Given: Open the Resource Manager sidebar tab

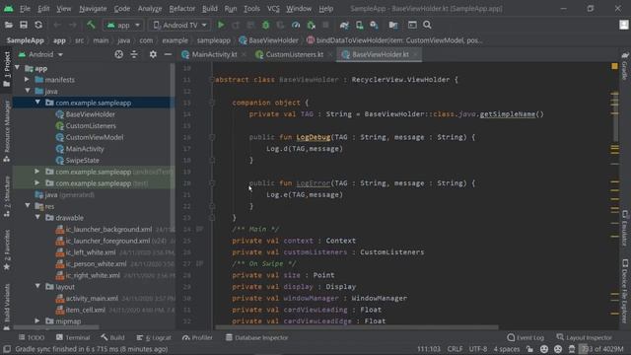Looking at the screenshot, I should click(7, 131).
